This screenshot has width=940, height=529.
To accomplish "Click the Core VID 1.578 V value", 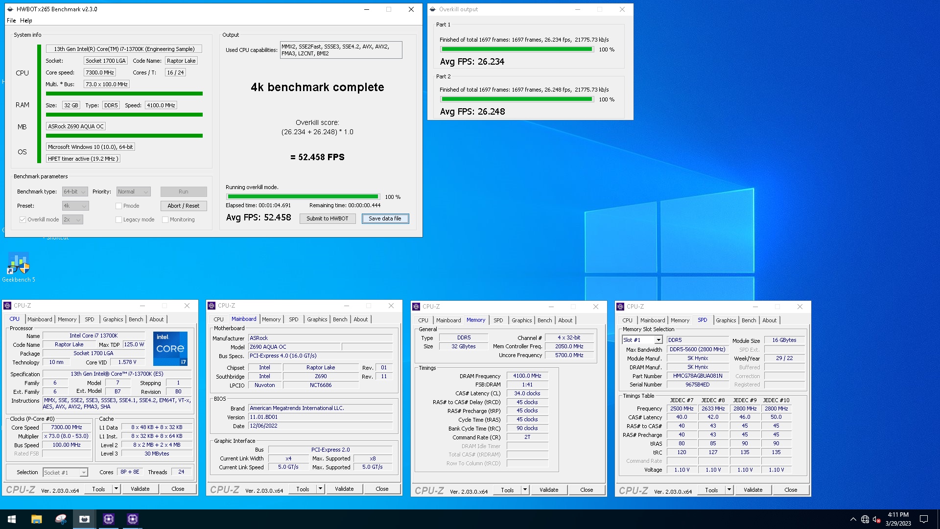I will [x=127, y=362].
